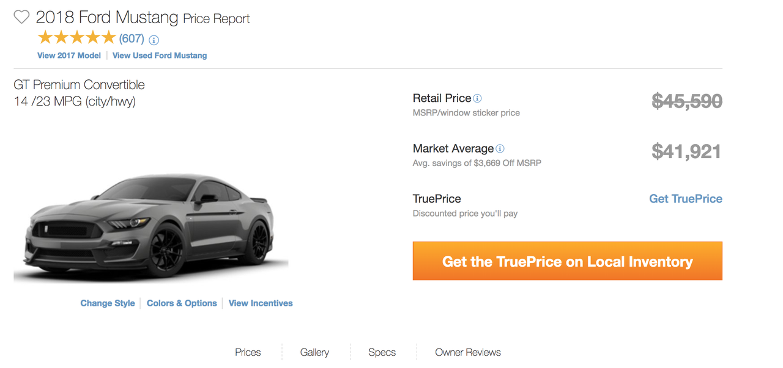The height and width of the screenshot is (368, 783).
Task: Click the rating info icon beside 607
Action: 154,40
